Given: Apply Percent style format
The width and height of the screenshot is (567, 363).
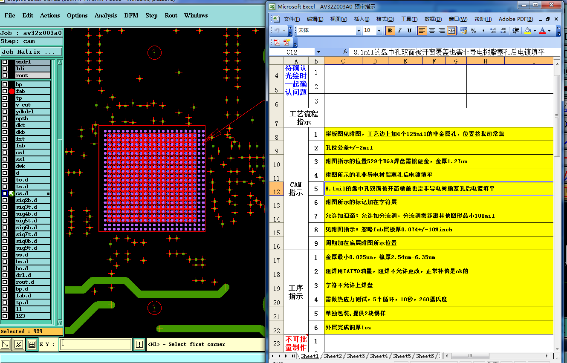Looking at the screenshot, I should [474, 31].
